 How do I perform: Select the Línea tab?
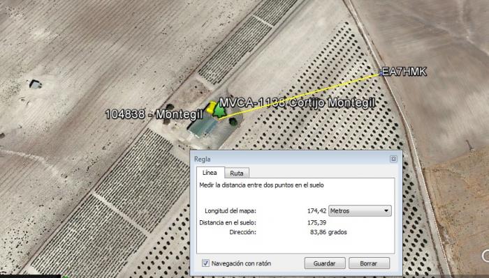tap(210, 173)
